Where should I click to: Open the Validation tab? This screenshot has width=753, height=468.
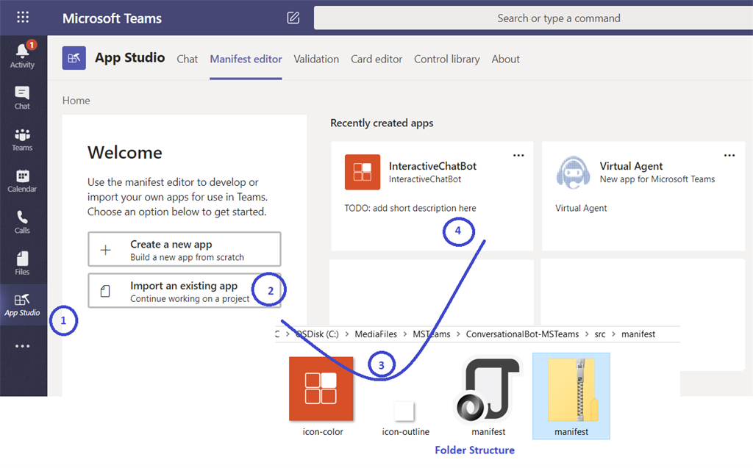coord(316,59)
